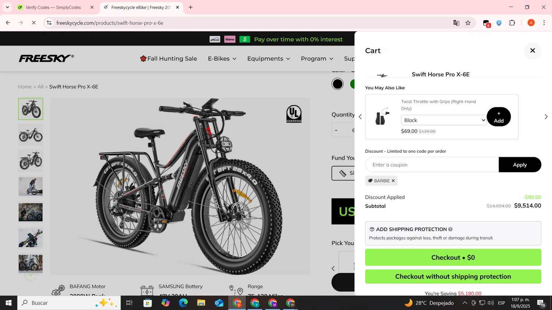Click taskbar Buscar search box
552x310 pixels.
tap(69, 303)
